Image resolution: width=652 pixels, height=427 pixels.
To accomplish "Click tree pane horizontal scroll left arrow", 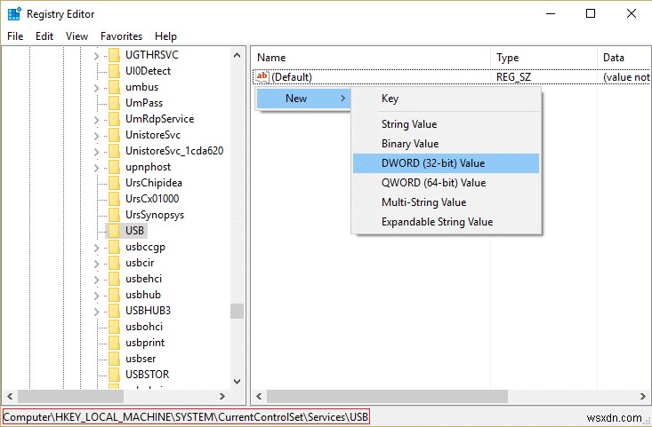I will (x=10, y=396).
